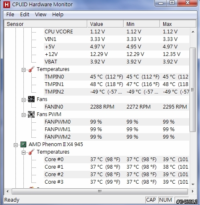Collapse the Fans group
This screenshot has height=205, width=200.
click(x=23, y=100)
